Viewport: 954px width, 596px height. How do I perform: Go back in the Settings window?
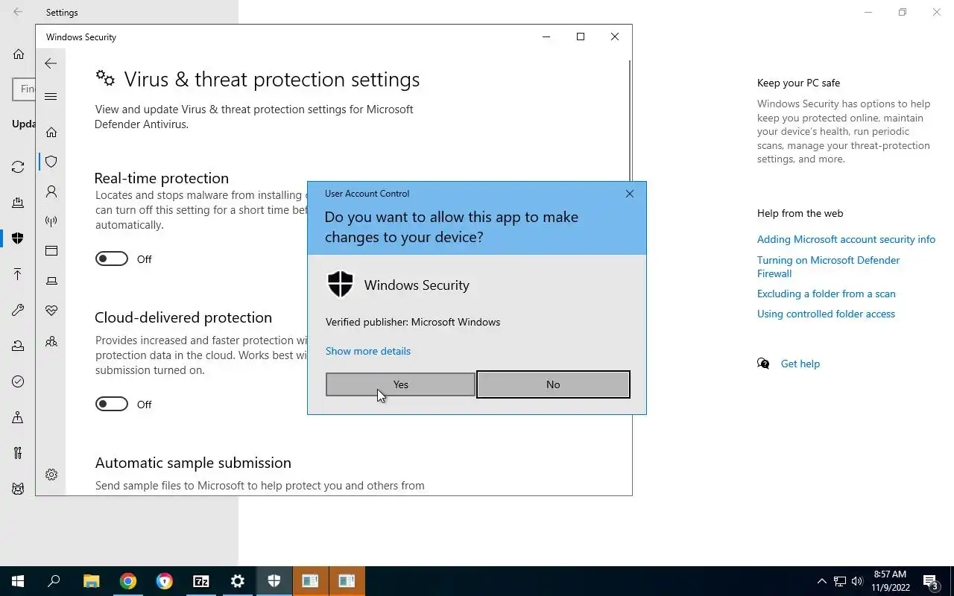18,12
